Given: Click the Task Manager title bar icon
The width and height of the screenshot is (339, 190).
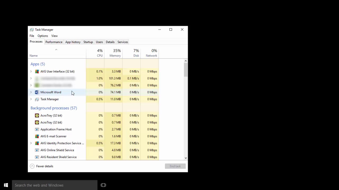Looking at the screenshot, I should coord(32,30).
